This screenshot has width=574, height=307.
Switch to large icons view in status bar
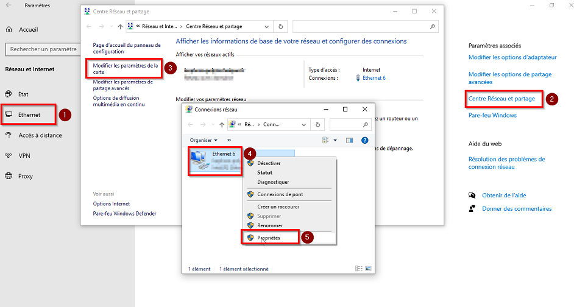[x=368, y=269]
